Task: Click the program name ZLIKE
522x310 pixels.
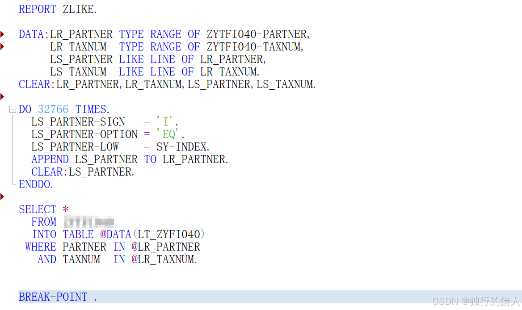Action: [x=78, y=9]
